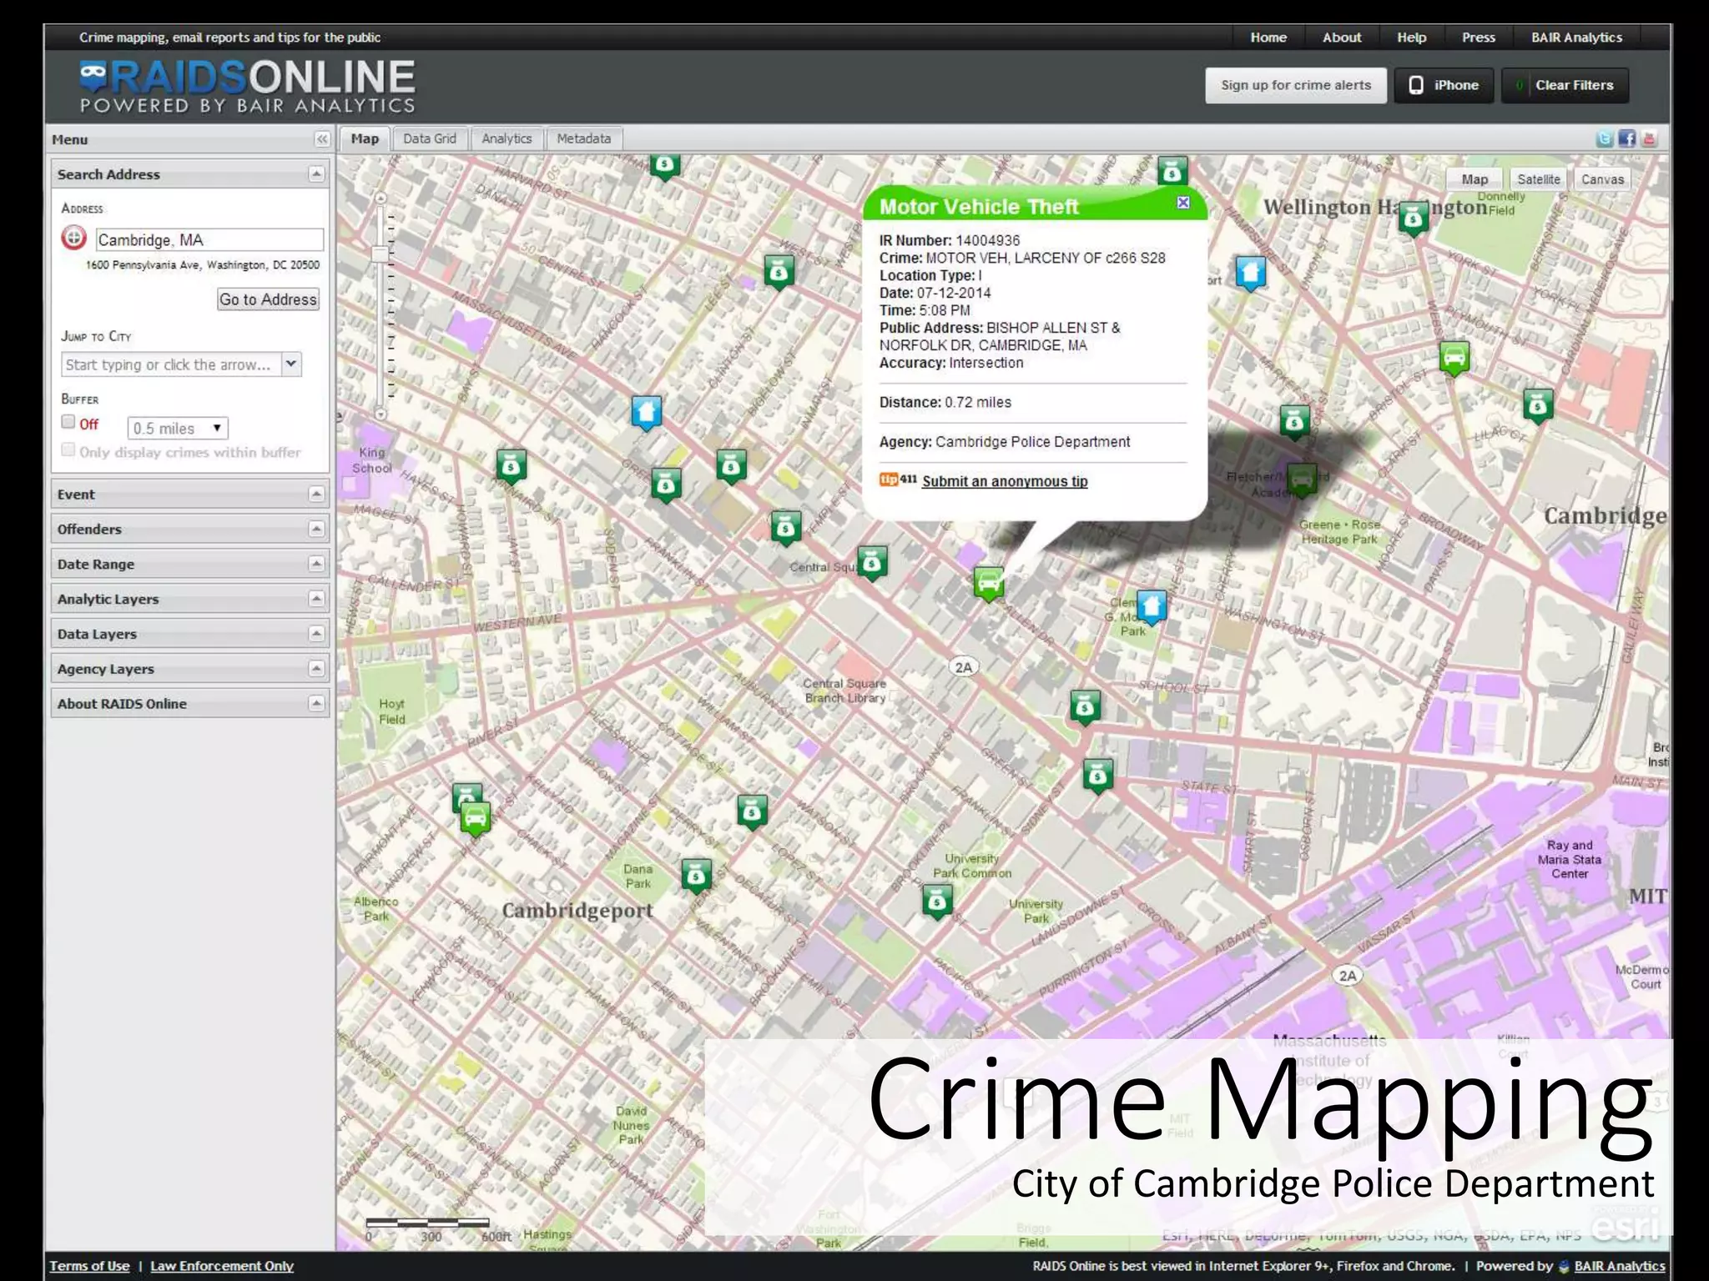The height and width of the screenshot is (1281, 1709).
Task: Check Only display crimes within buffer
Action: [x=68, y=450]
